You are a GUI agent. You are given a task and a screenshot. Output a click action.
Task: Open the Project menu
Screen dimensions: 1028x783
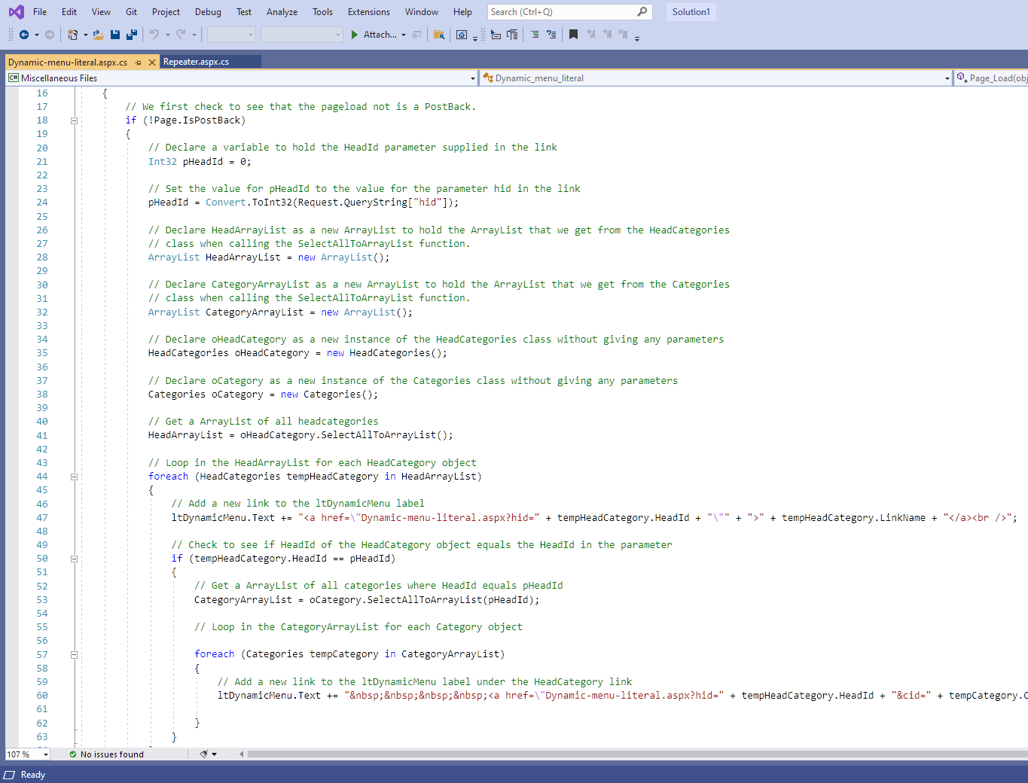pos(166,12)
